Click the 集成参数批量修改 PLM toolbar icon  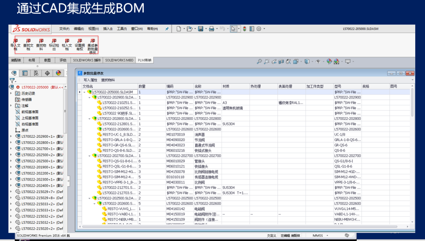(x=93, y=41)
